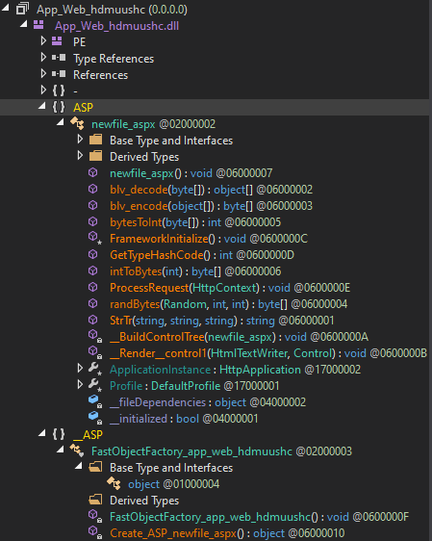Click the wrench property icon beside ApplicationInstance
The width and height of the screenshot is (432, 541).
pos(94,369)
